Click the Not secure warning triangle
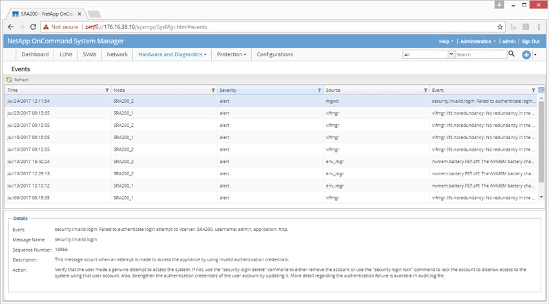The width and height of the screenshot is (549, 304). pos(46,27)
